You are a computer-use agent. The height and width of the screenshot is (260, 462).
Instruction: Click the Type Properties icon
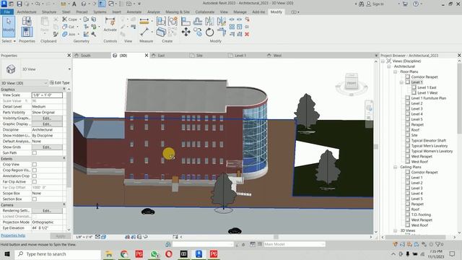pos(27,21)
